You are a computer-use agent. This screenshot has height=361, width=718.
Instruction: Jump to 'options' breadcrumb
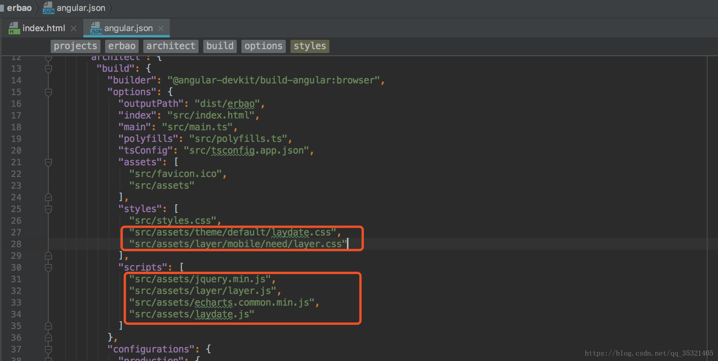point(263,46)
